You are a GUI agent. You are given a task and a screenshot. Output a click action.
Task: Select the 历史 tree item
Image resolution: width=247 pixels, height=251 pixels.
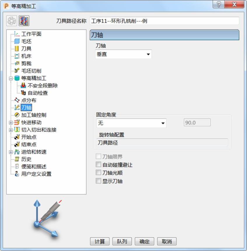pos(26,159)
